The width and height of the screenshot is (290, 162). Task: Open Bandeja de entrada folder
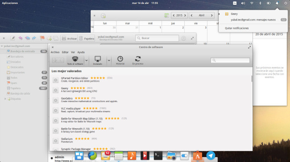(x=24, y=51)
